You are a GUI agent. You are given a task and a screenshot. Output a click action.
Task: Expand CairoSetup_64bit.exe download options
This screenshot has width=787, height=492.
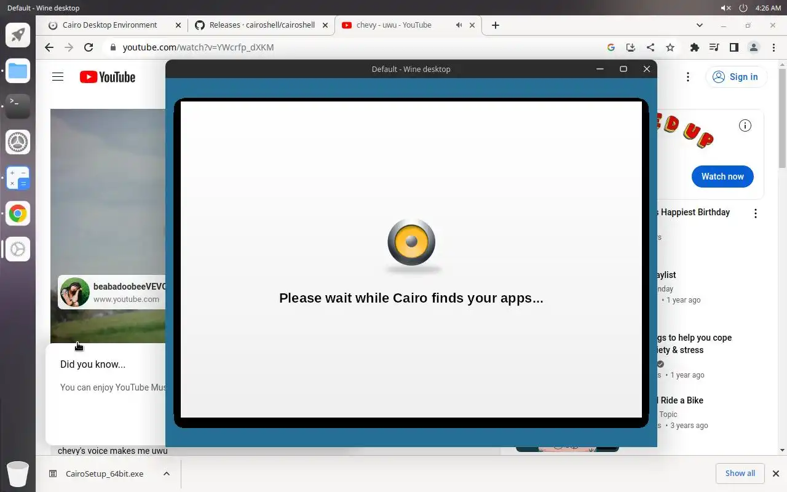(167, 474)
